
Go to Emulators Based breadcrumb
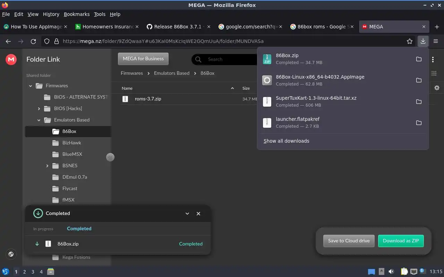click(172, 73)
